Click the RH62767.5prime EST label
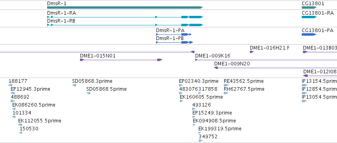 pos(244,89)
